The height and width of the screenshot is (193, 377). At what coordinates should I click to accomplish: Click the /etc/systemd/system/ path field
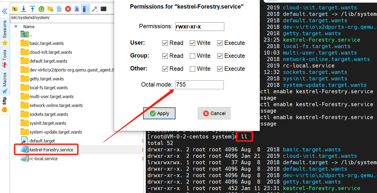tap(62, 18)
